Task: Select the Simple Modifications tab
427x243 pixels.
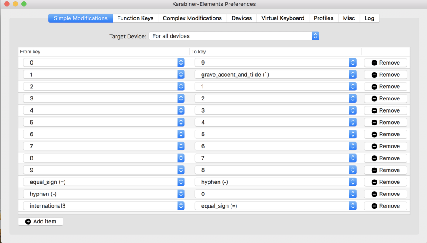Action: tap(80, 18)
